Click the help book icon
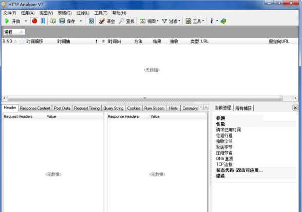The image size is (302, 212). click(x=223, y=21)
